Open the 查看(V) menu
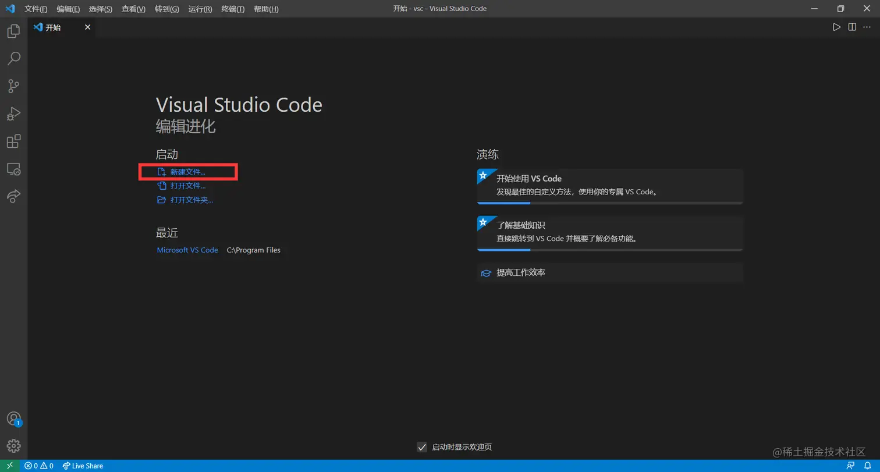Screen dimensions: 880x472 [x=133, y=9]
